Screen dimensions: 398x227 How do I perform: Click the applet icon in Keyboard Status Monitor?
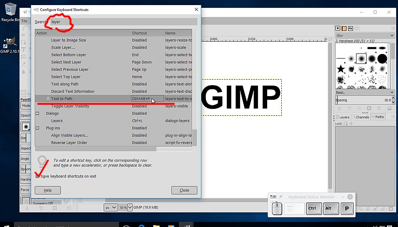pyautogui.click(x=273, y=197)
